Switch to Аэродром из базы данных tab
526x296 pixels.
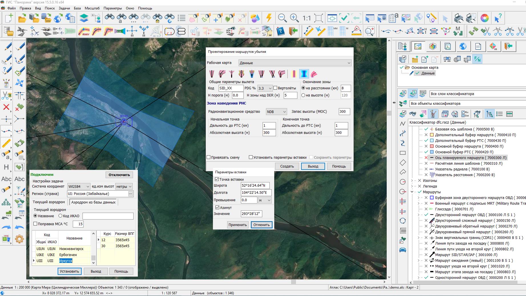[x=93, y=202]
